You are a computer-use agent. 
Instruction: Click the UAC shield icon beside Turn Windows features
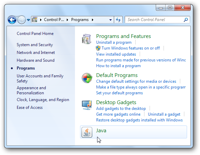point(98,48)
